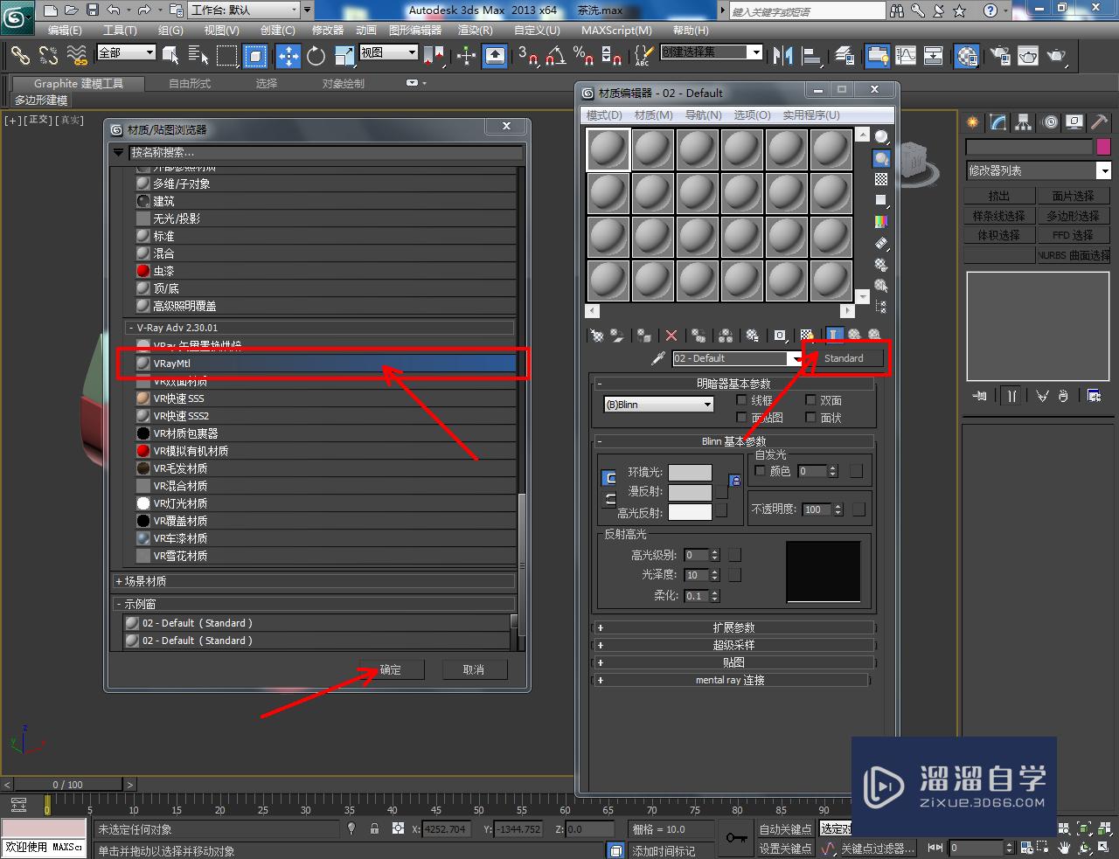Toggle self-illumination 颜色 checkbox
Image resolution: width=1119 pixels, height=859 pixels.
(x=760, y=471)
